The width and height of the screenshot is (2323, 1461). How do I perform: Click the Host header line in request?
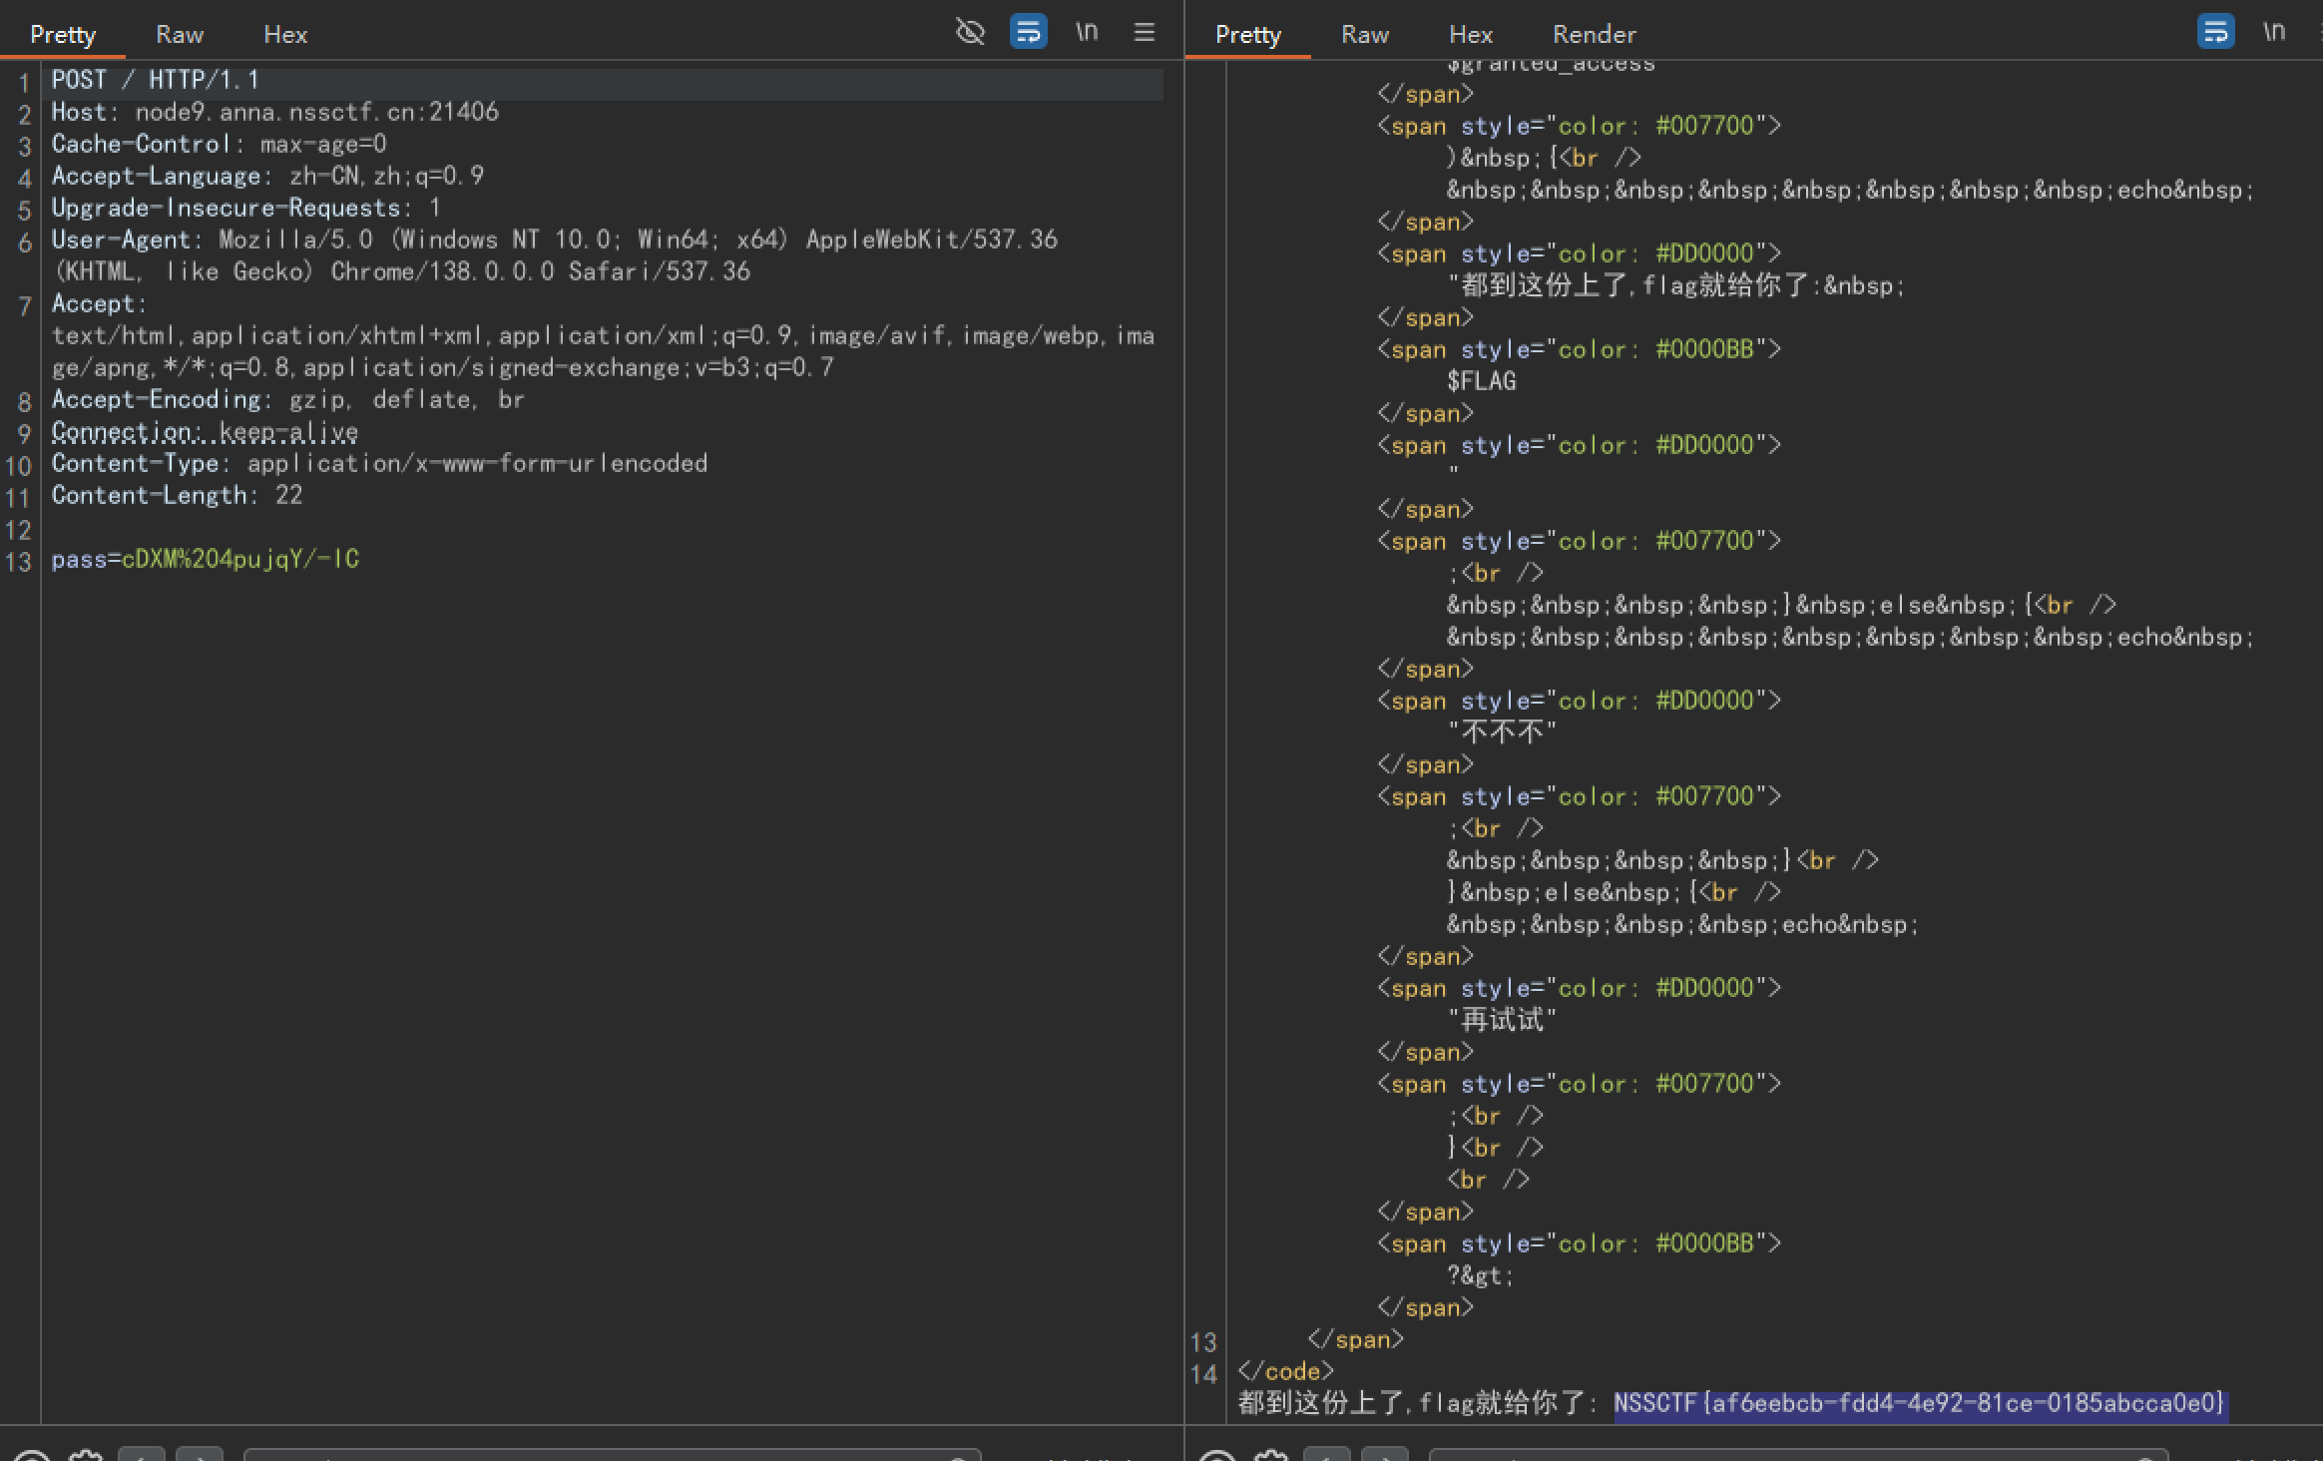tap(274, 112)
